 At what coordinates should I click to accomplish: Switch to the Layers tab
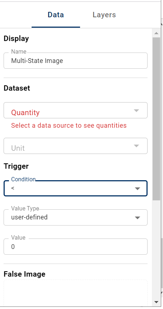pyautogui.click(x=104, y=15)
